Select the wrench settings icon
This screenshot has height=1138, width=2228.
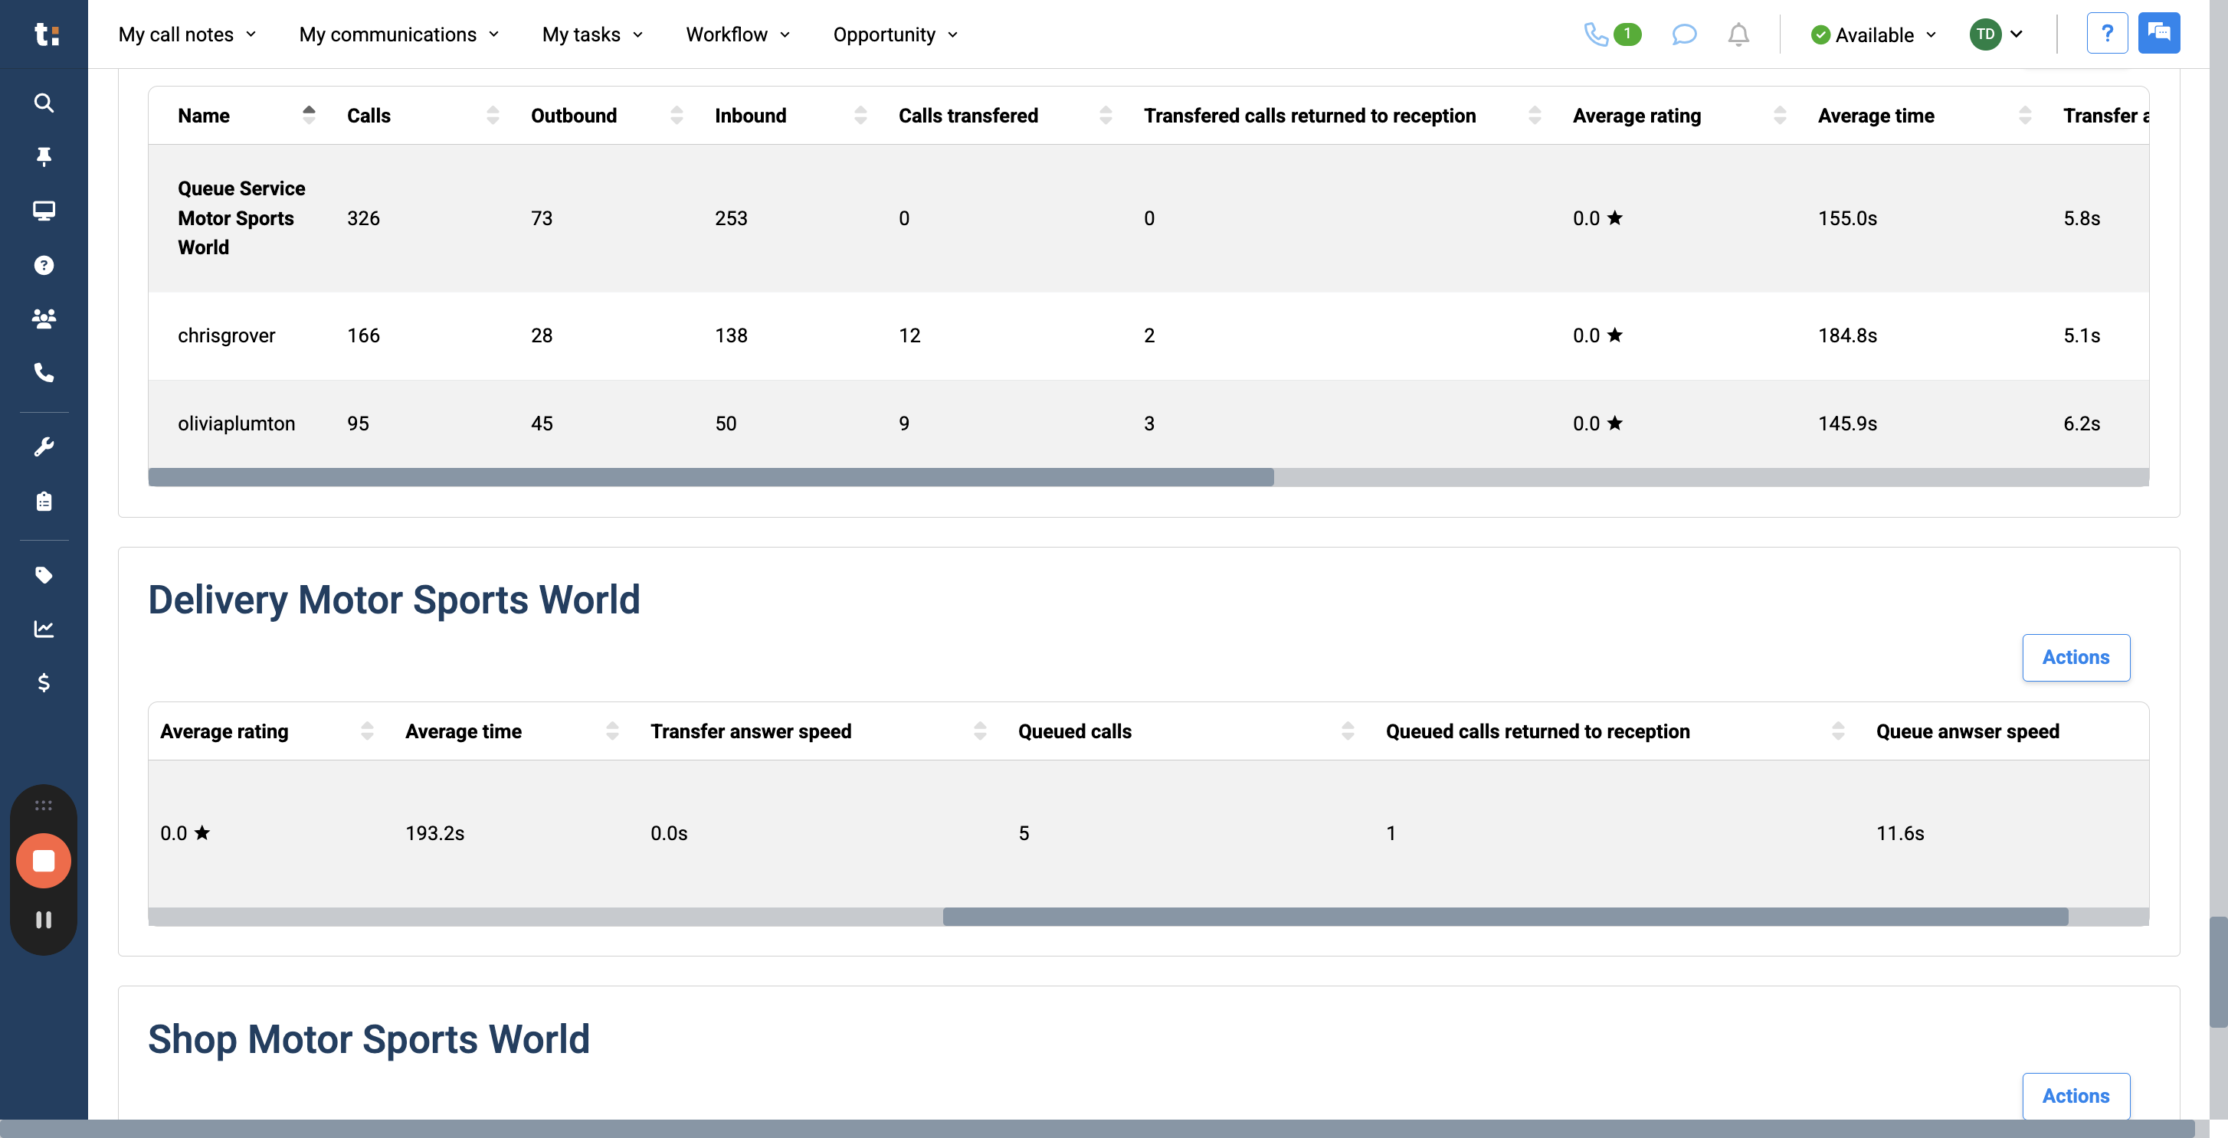(x=43, y=446)
